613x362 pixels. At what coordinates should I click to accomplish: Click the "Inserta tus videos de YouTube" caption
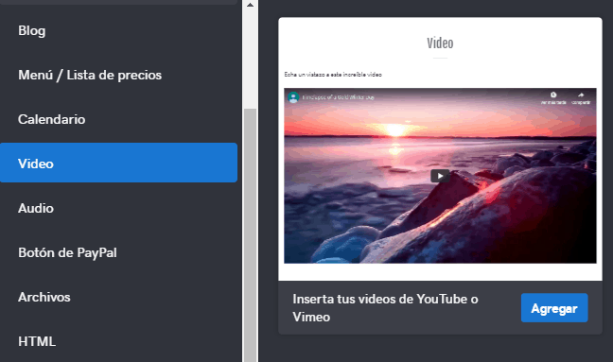pyautogui.click(x=385, y=308)
